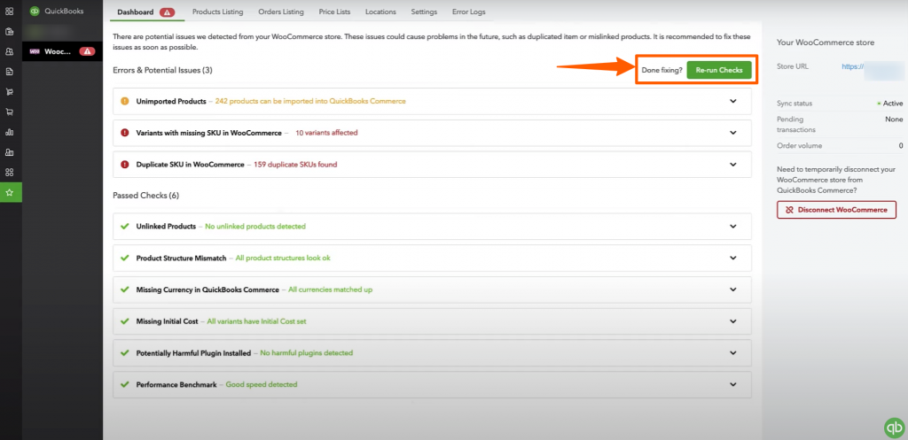Click the 'Your WooCommerce store' heading

826,42
